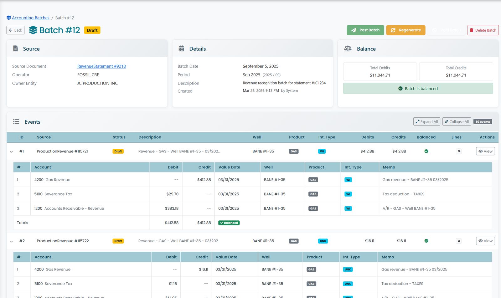
Task: Regenerate the batch entries
Action: (406, 30)
